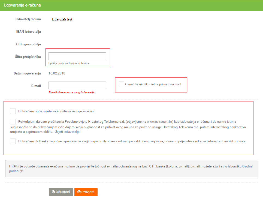This screenshot has height=204, width=263.
Task: Tick Banka započne ispunjavanje obveza checkbox
Action: [13, 141]
